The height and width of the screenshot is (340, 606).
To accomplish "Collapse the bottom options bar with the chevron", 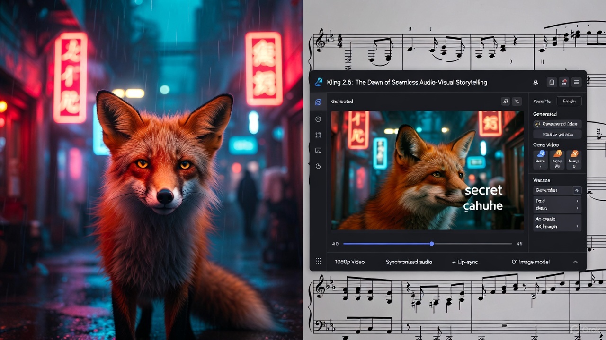I will pyautogui.click(x=575, y=262).
